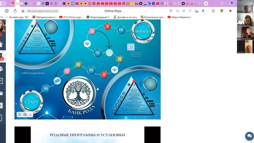Click the blank gray circle under the arrow
This screenshot has height=143, width=254.
[110, 53]
